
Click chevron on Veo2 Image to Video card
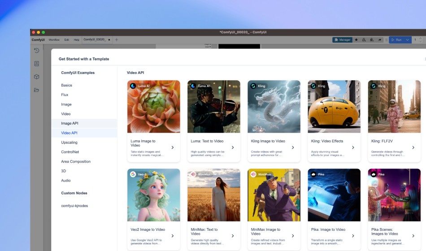pos(173,236)
